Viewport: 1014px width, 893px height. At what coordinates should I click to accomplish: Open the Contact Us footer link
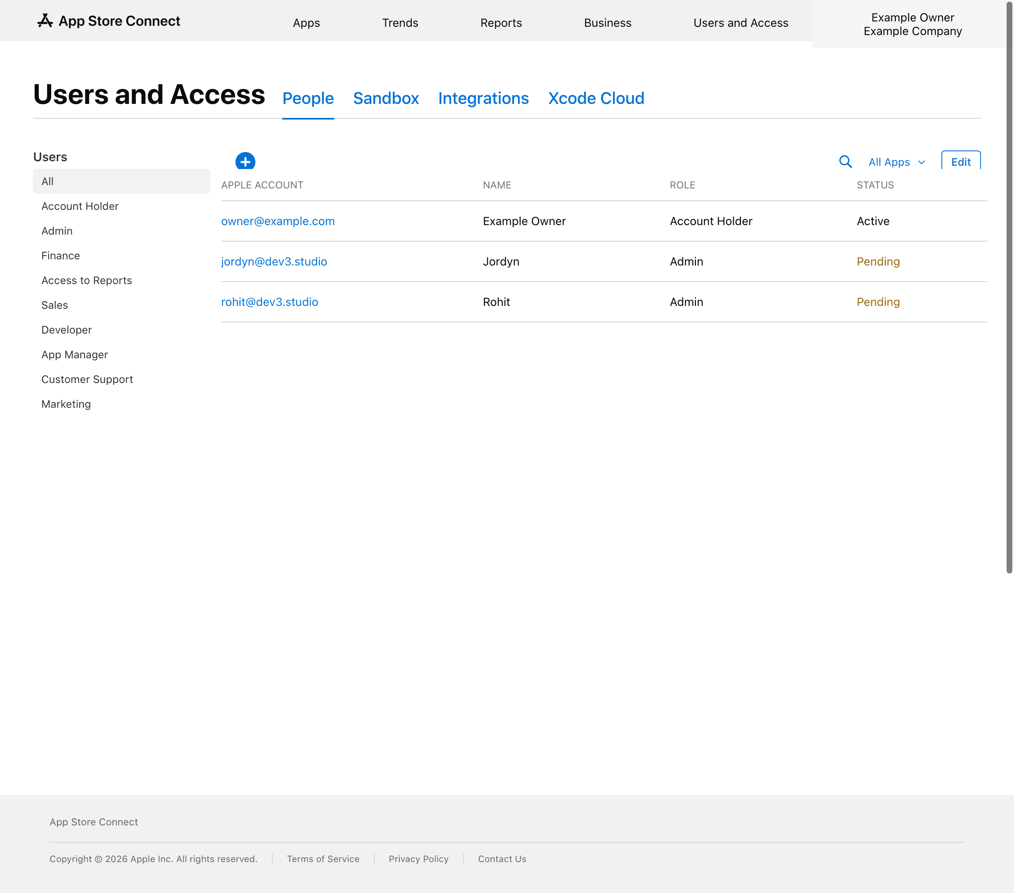tap(502, 859)
